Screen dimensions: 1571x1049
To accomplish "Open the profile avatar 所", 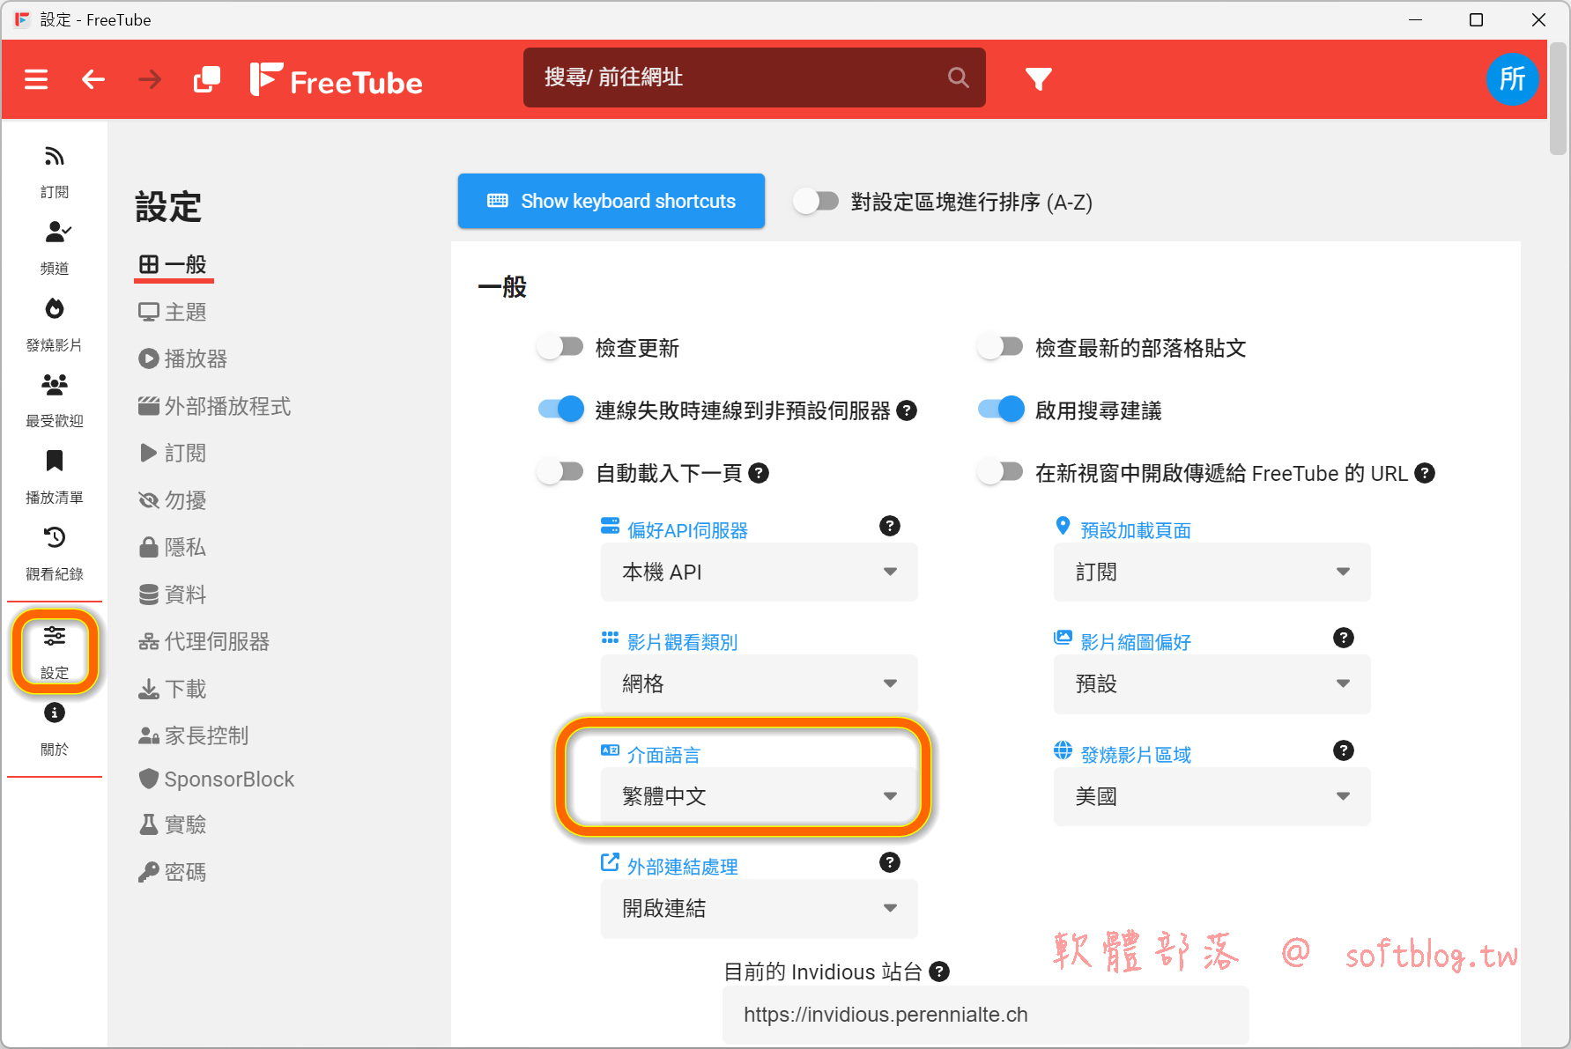I will [1512, 79].
